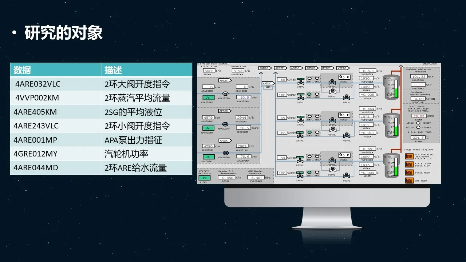Open the VVP1C navigation tag
Viewport: 466px width, 262px height.
tap(343, 68)
